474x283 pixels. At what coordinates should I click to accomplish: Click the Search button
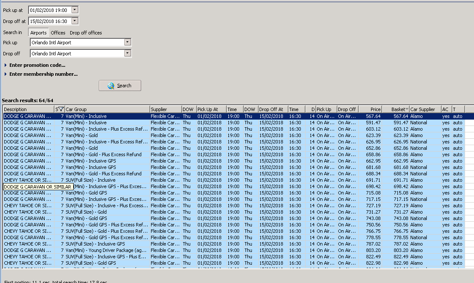pos(120,86)
